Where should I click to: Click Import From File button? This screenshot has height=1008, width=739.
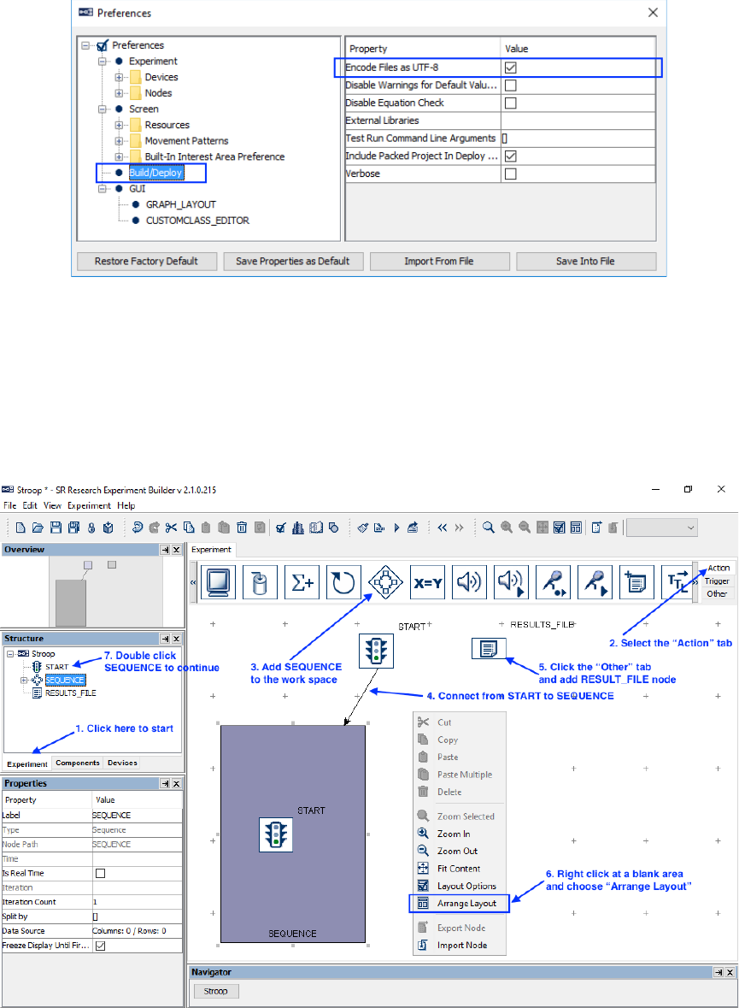(x=439, y=262)
